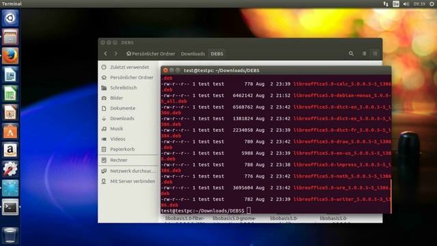Click the DEBS window title bar
The height and width of the screenshot is (246, 437).
click(240, 42)
